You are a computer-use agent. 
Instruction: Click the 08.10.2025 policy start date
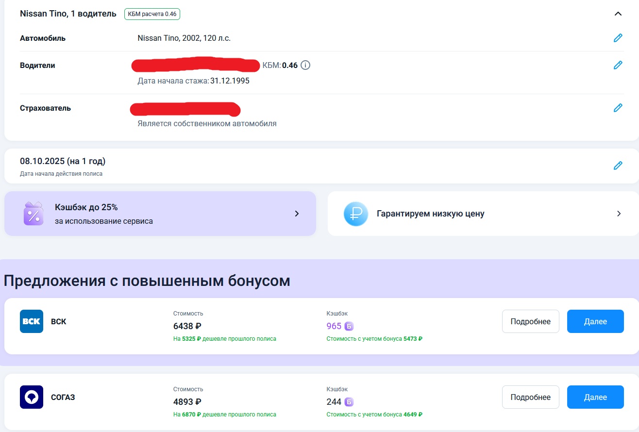pyautogui.click(x=63, y=161)
